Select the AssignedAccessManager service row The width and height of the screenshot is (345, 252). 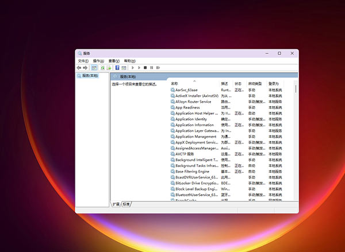227,148
